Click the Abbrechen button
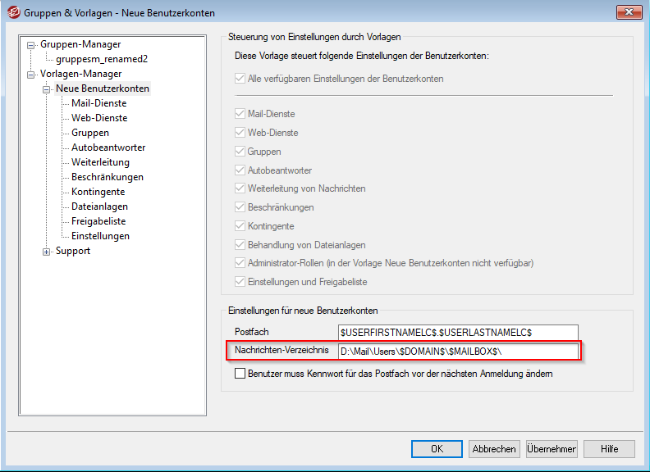 tap(493, 449)
